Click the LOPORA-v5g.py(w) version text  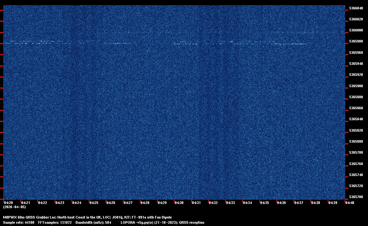pos(137,222)
